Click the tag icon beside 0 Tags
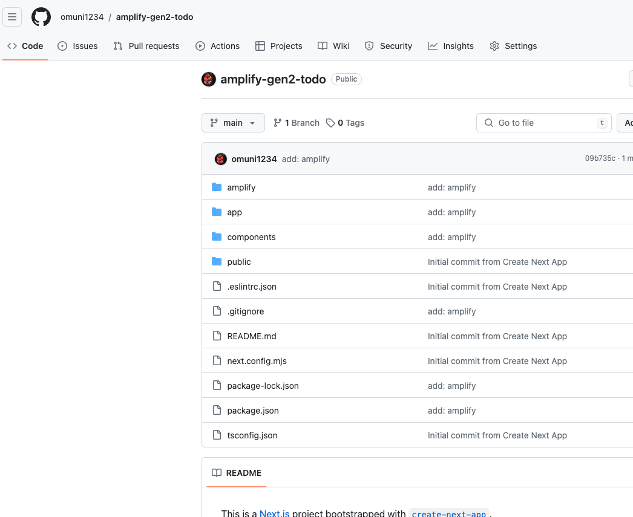Viewport: 633px width, 517px height. (330, 123)
